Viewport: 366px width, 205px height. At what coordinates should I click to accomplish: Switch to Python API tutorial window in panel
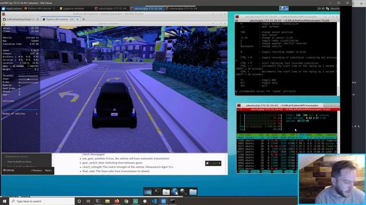coord(40,9)
